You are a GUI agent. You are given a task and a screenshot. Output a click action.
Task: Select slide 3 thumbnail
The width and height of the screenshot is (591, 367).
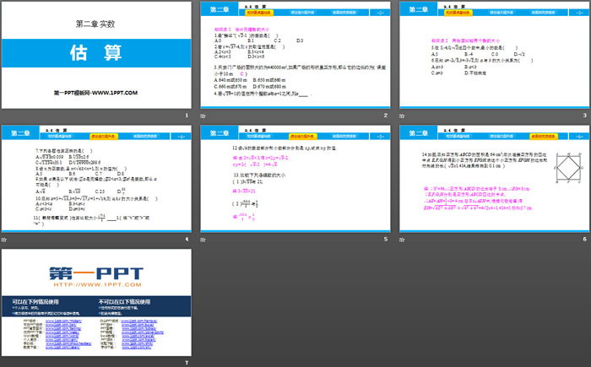494,55
